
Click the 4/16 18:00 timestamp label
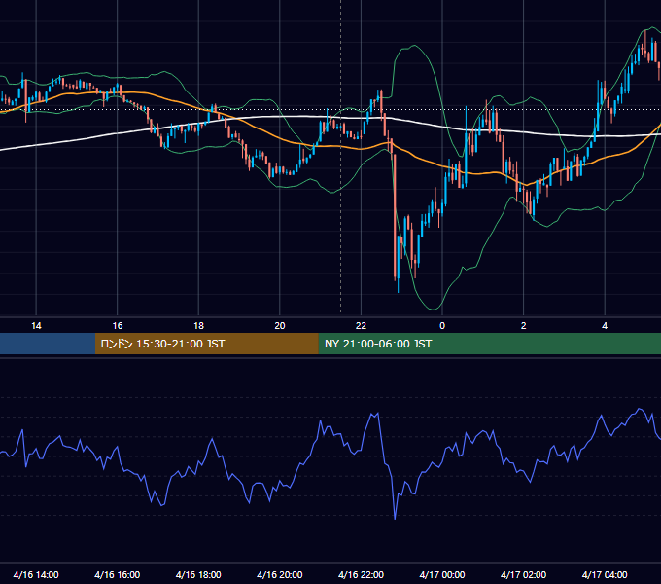point(198,574)
